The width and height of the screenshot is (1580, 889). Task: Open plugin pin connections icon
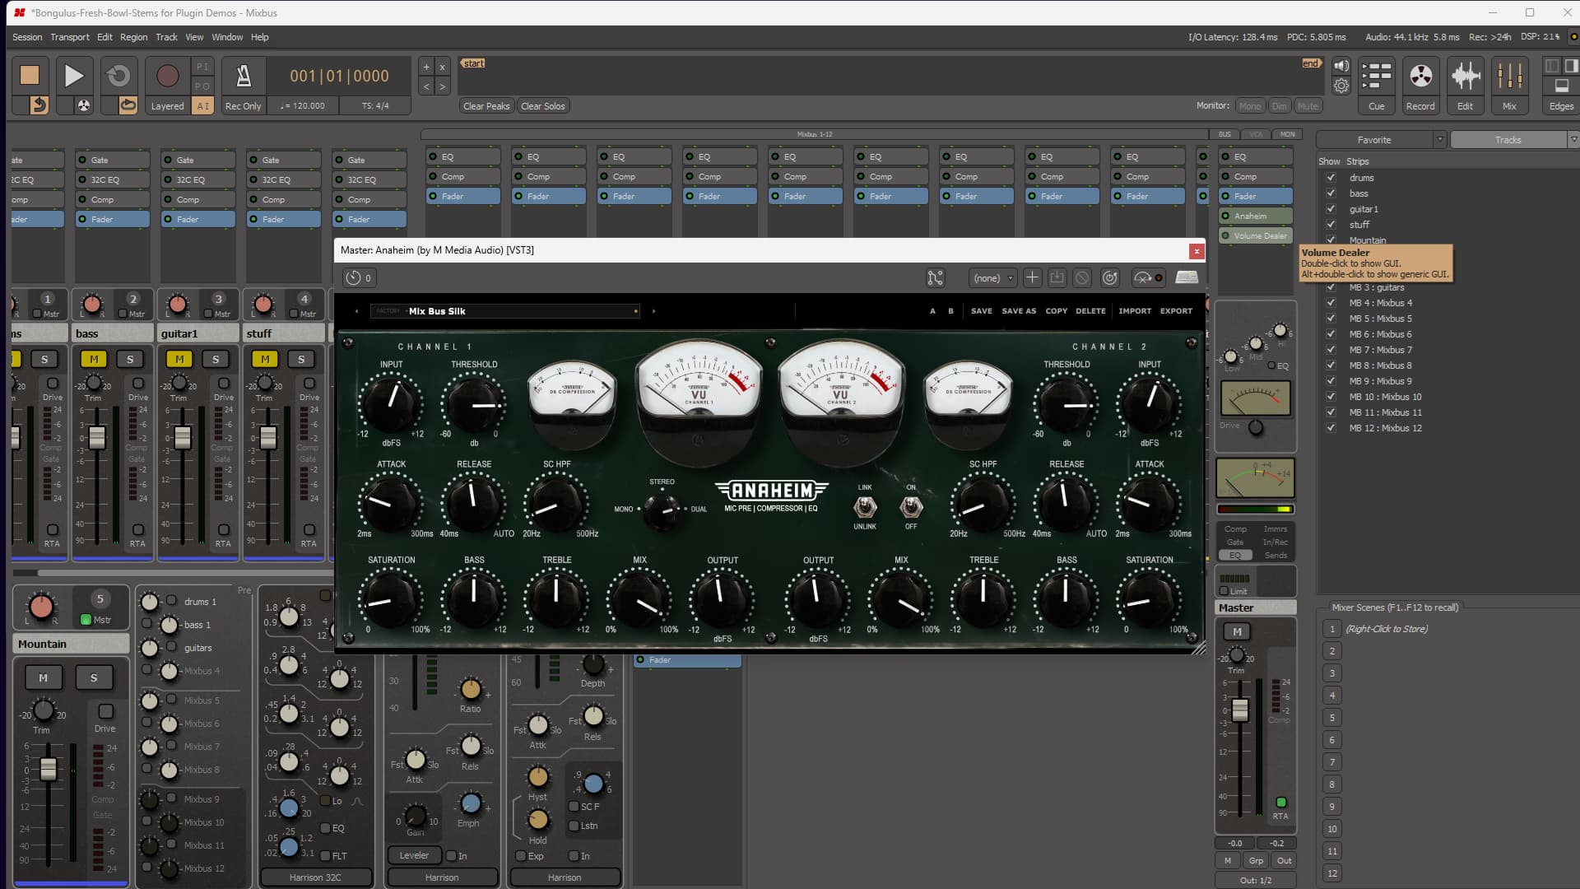pos(936,278)
